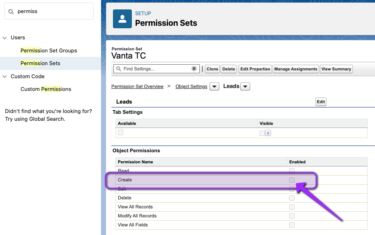Click the Clone button
This screenshot has height=235, width=375.
pos(212,69)
